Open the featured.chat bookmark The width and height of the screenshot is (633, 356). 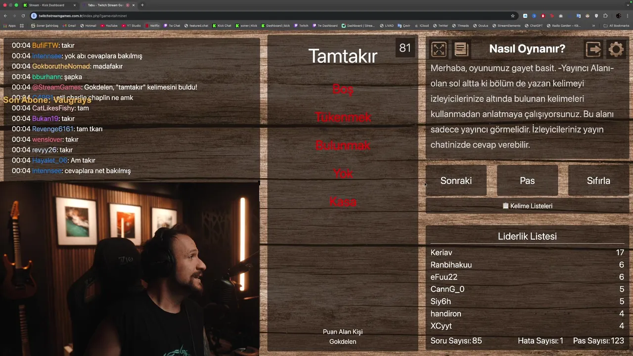(x=196, y=25)
